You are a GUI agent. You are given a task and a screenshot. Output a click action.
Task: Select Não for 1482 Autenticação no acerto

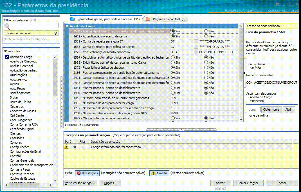click(x=206, y=36)
